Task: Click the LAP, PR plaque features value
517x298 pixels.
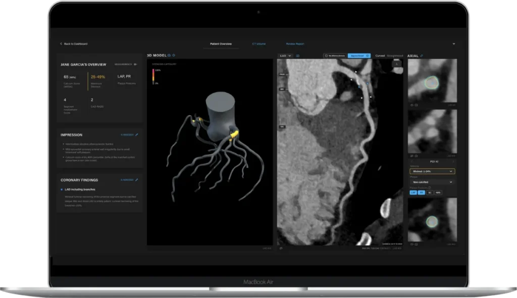Action: [x=124, y=76]
